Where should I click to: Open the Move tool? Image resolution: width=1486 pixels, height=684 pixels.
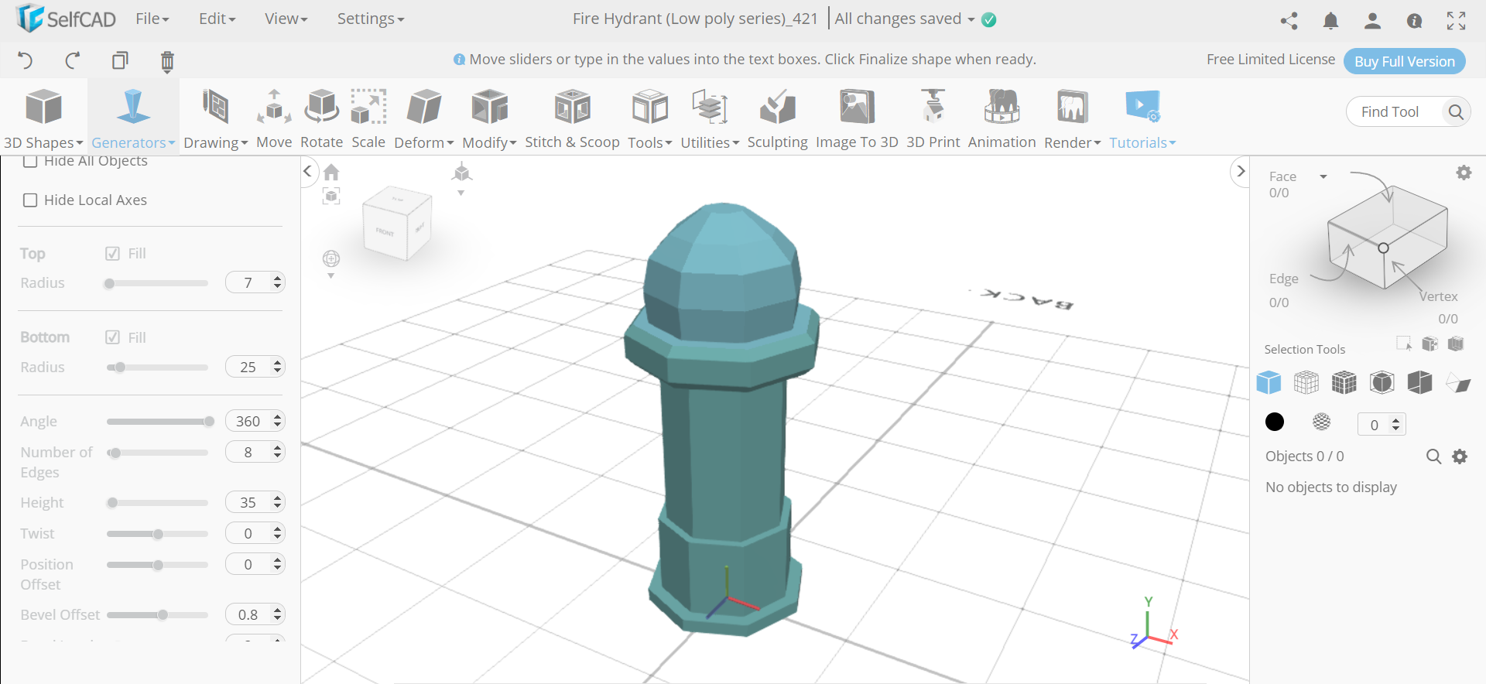pyautogui.click(x=274, y=118)
